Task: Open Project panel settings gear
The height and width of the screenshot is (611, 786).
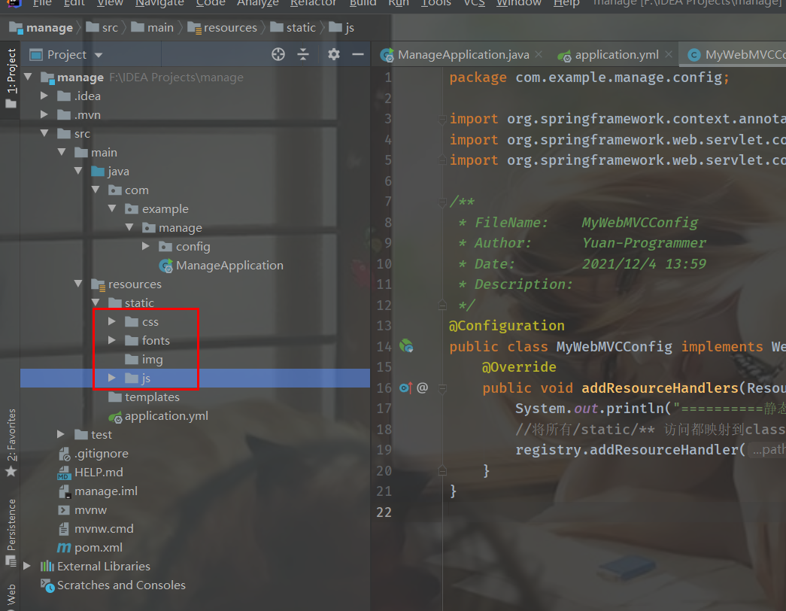Action: pos(334,54)
